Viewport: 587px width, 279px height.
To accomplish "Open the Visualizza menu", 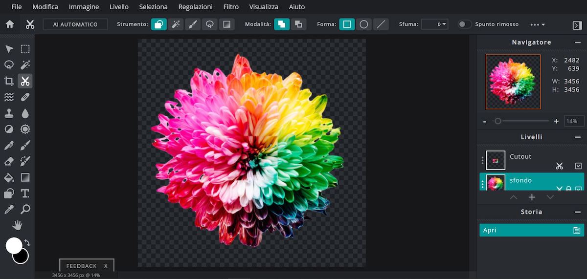I will click(264, 7).
